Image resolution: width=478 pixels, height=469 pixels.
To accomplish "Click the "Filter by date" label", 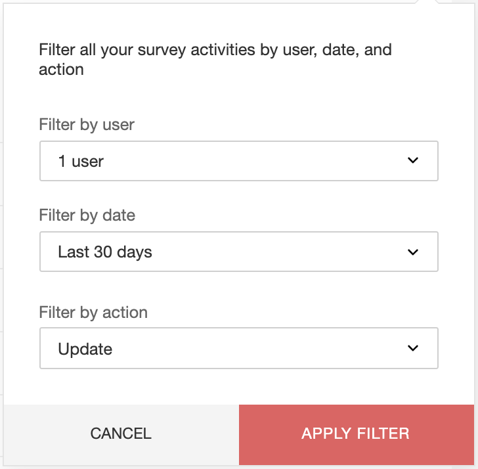I will [x=87, y=215].
